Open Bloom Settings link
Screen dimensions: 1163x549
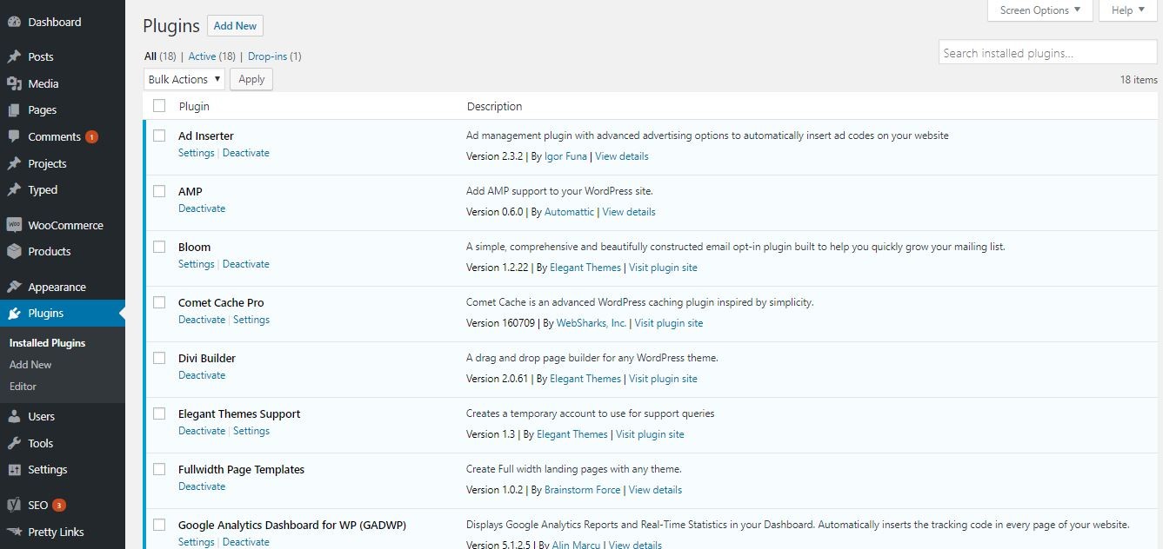197,264
